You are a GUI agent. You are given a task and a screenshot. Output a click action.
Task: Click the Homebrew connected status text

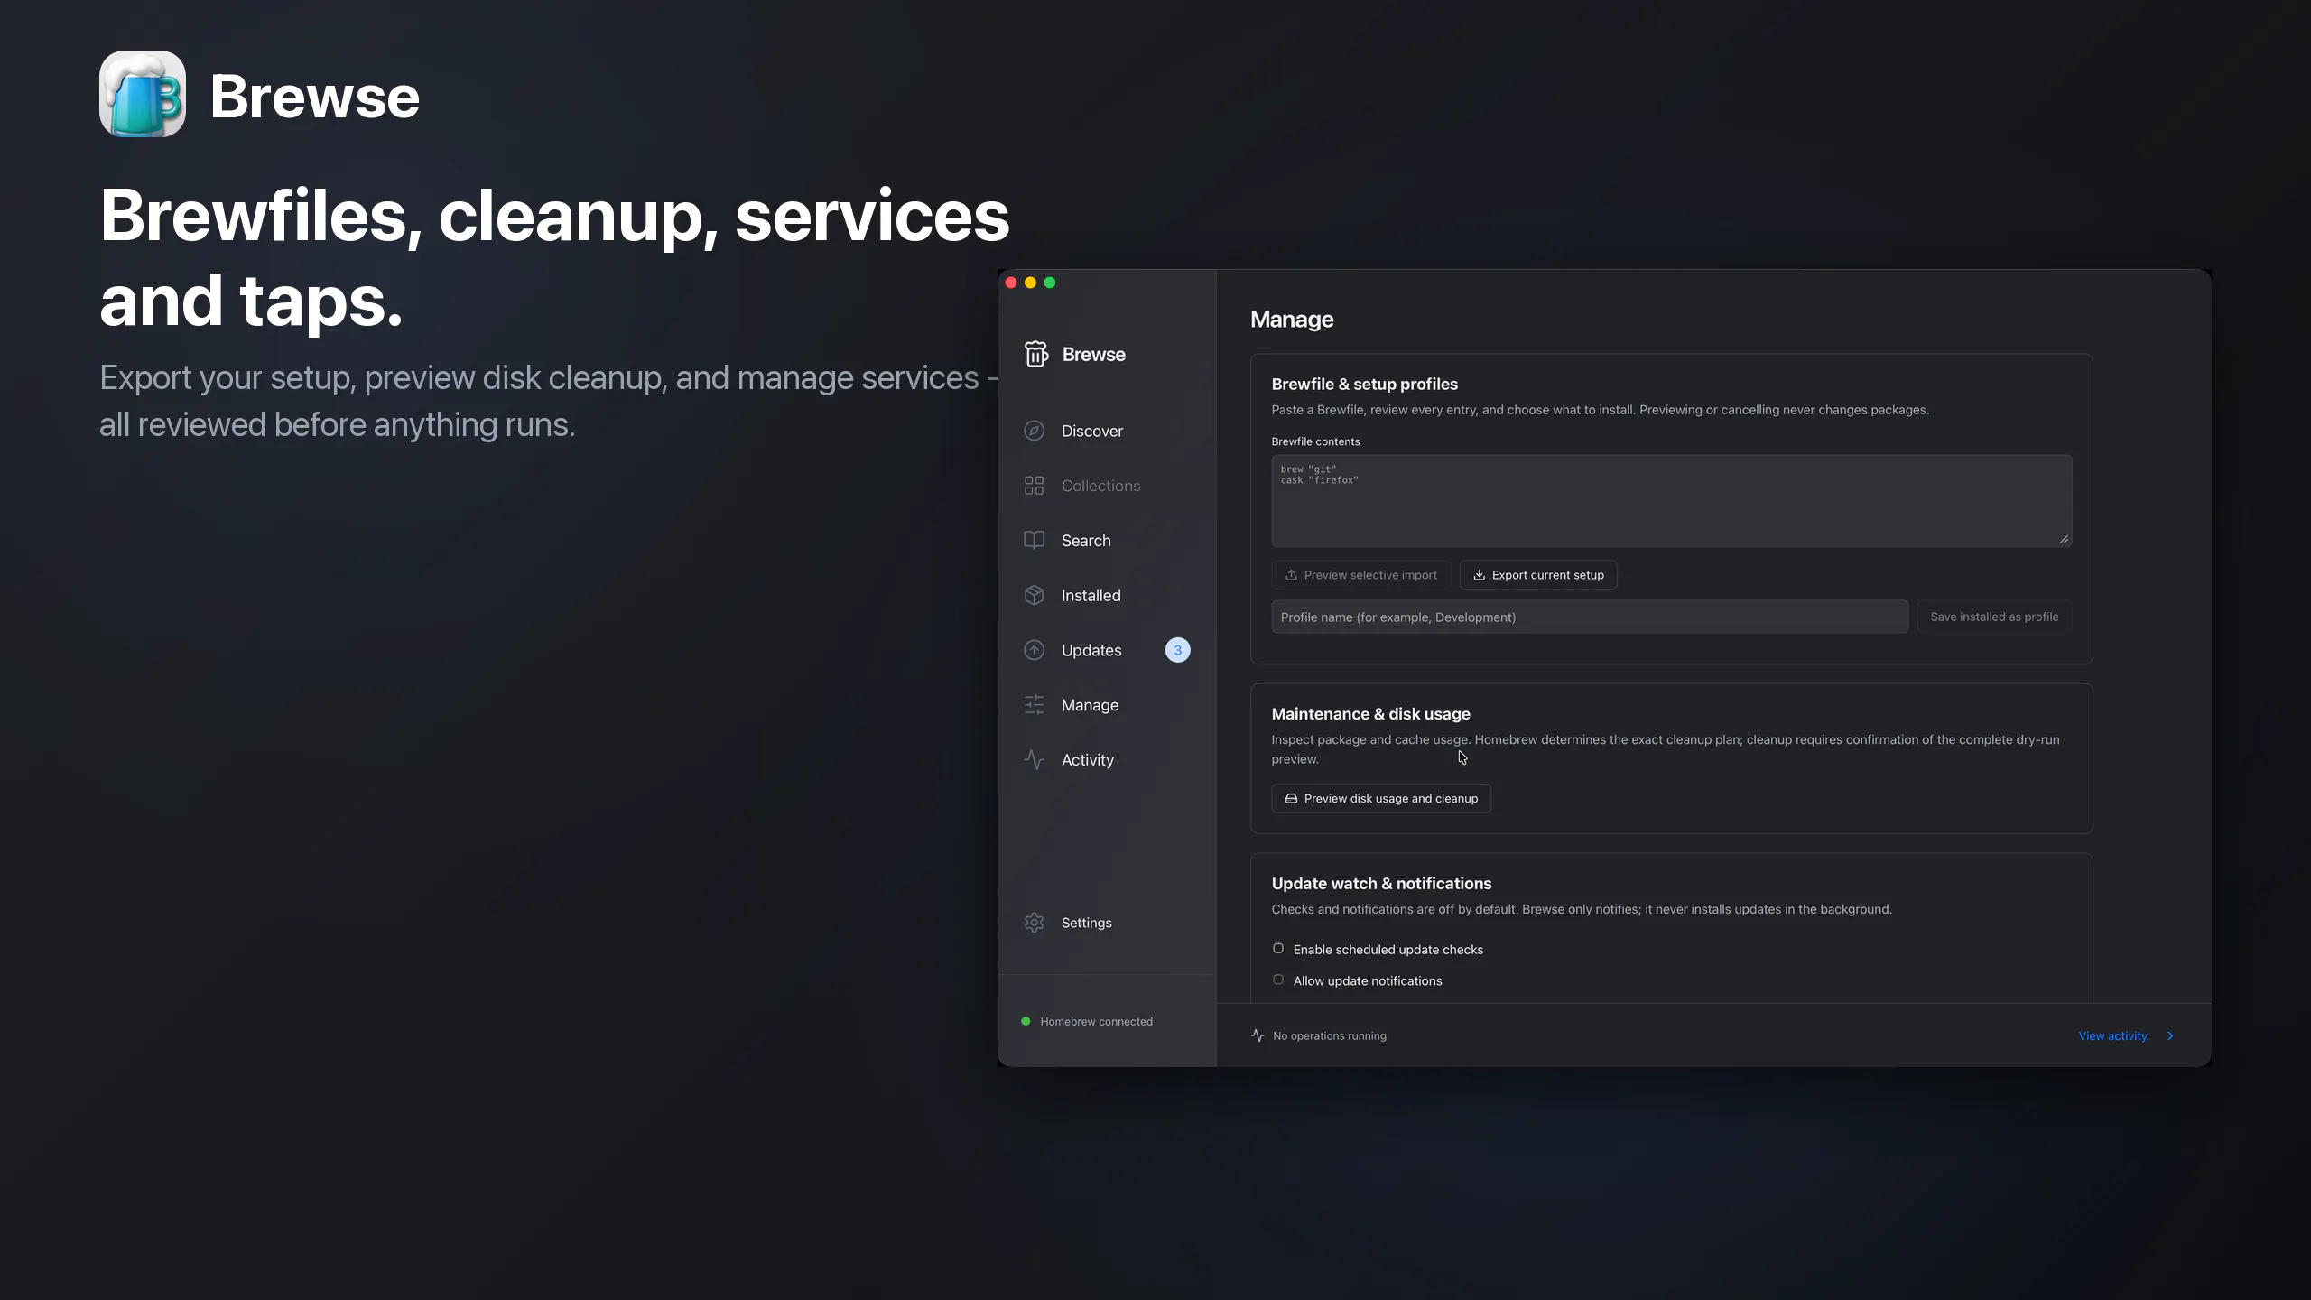pyautogui.click(x=1096, y=1021)
